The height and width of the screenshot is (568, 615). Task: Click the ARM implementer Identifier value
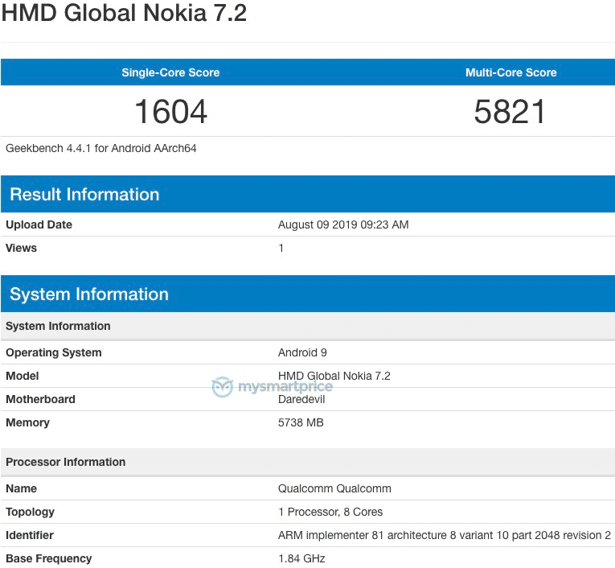click(445, 535)
